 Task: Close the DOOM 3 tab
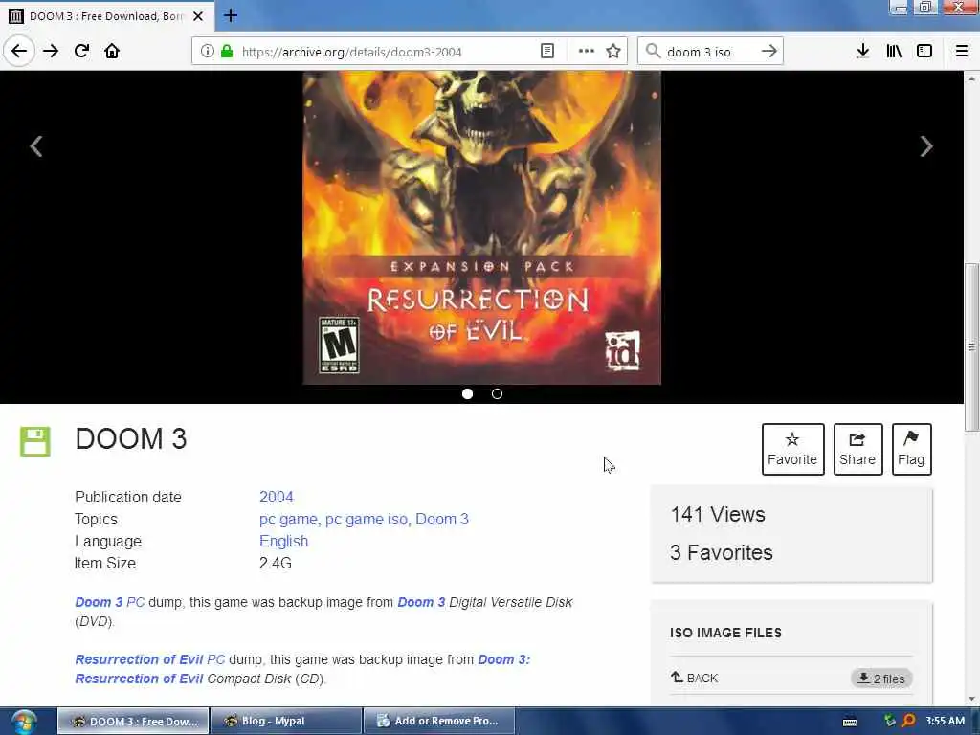pyautogui.click(x=198, y=16)
